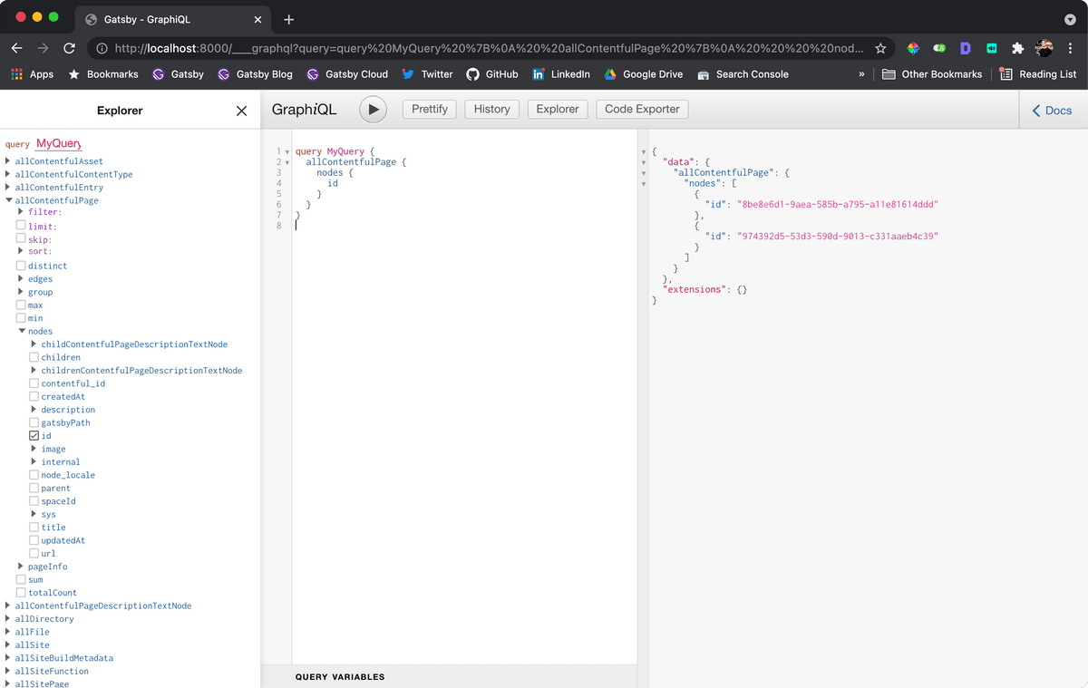This screenshot has height=688, width=1088.
Task: Open the Code Exporter
Action: click(x=642, y=109)
